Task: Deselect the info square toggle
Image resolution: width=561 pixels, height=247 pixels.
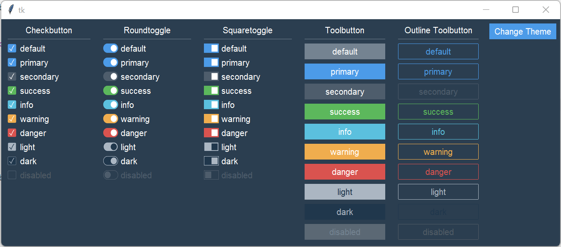Action: point(211,105)
